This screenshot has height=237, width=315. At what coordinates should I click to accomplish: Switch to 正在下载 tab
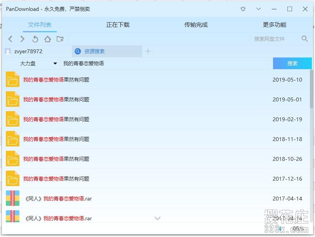click(x=118, y=25)
